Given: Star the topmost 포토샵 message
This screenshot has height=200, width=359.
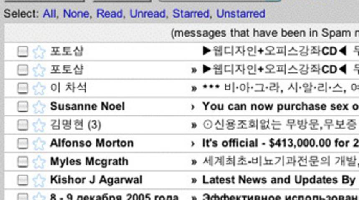Looking at the screenshot, I should point(39,52).
